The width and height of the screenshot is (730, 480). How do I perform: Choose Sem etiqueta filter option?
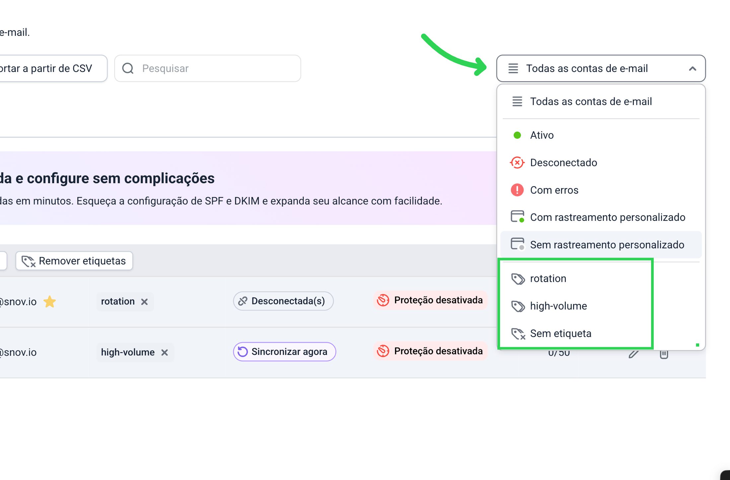[x=560, y=334]
